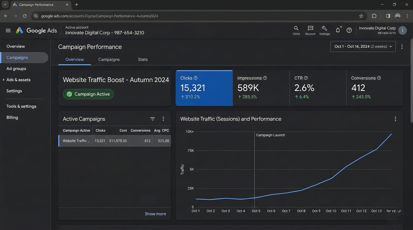Screen dimensions: 413x230
Task: Bookmark this page with star icon
Action: click(361, 16)
